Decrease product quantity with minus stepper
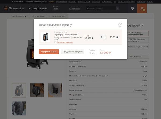This screenshot has width=161, height=119. coord(105,39)
